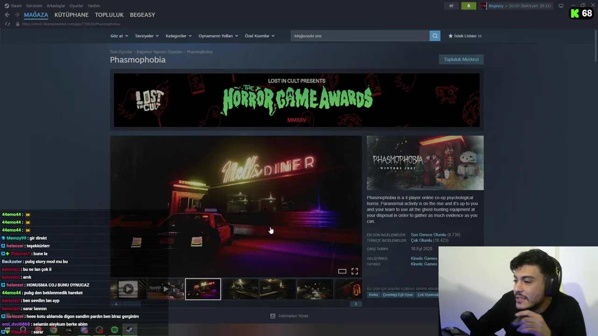Open the Arkadaşlar menu
598x336 pixels.
coord(56,6)
